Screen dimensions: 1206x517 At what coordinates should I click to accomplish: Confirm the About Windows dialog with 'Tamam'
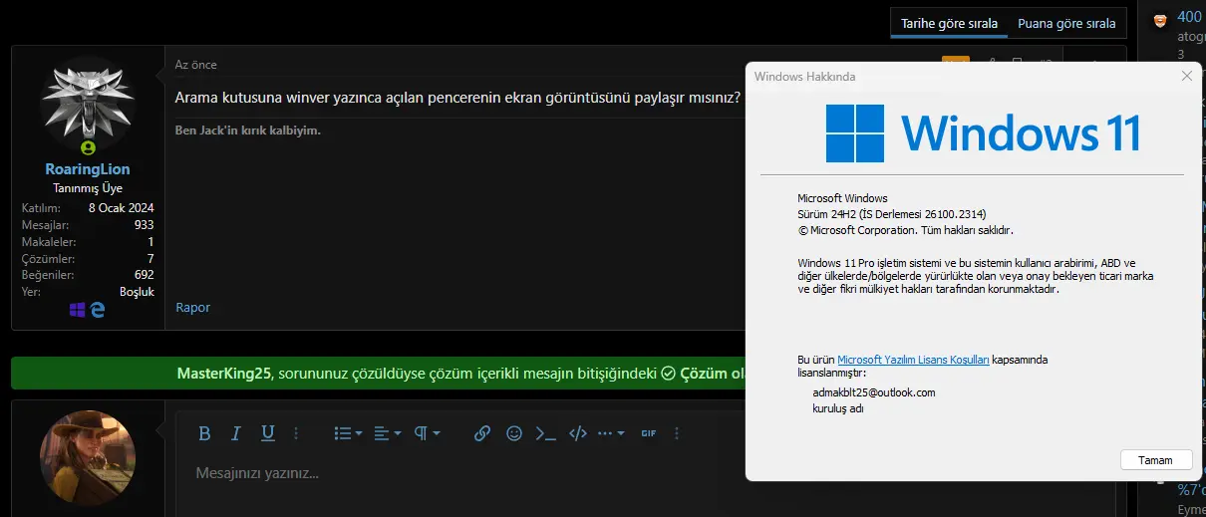click(1156, 459)
